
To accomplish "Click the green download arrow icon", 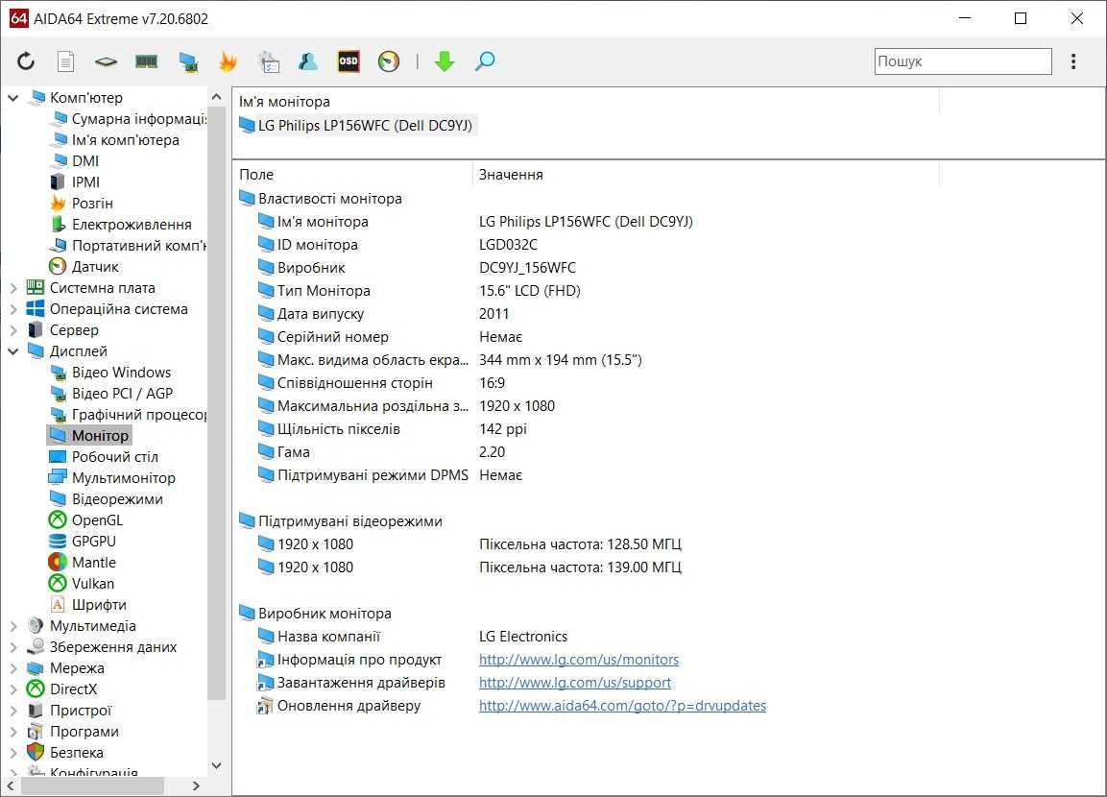I will point(445,61).
